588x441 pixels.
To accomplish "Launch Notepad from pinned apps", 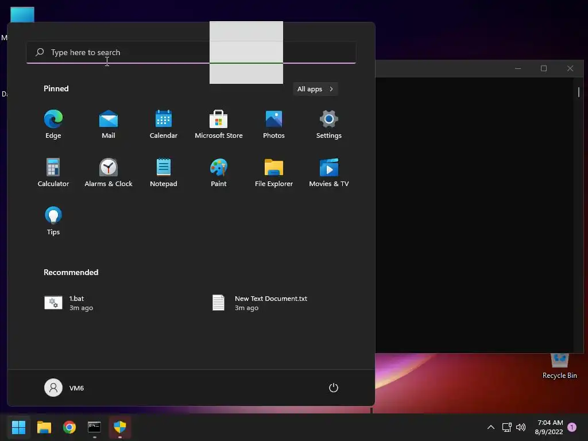I will 164,172.
